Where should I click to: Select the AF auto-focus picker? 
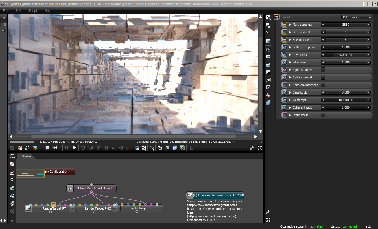click(91, 148)
